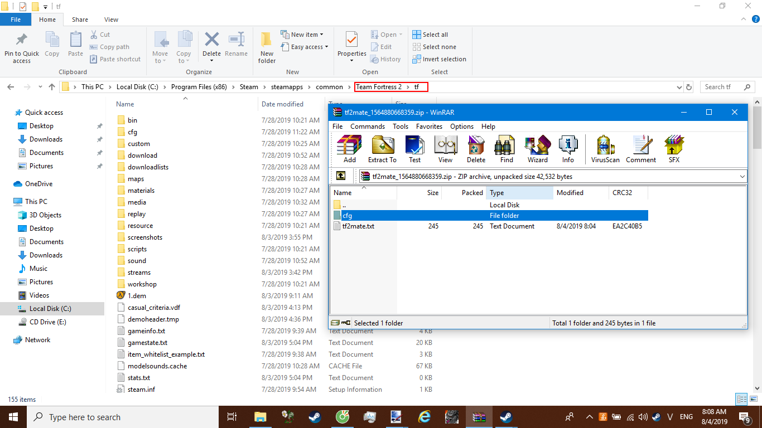The height and width of the screenshot is (428, 762).
Task: Switch to the View ribbon tab
Action: coord(111,20)
